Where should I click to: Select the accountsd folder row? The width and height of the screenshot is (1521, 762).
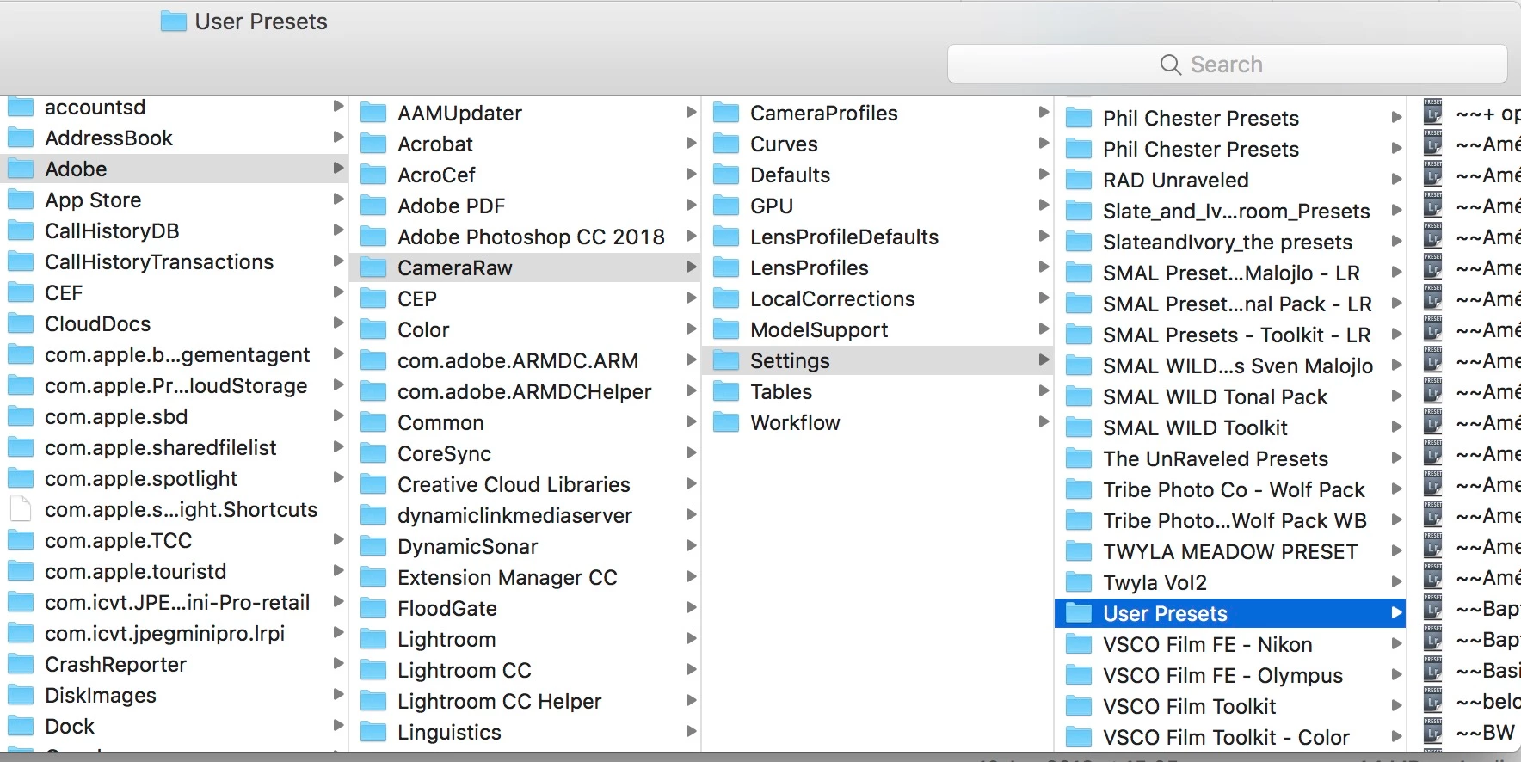click(x=175, y=107)
